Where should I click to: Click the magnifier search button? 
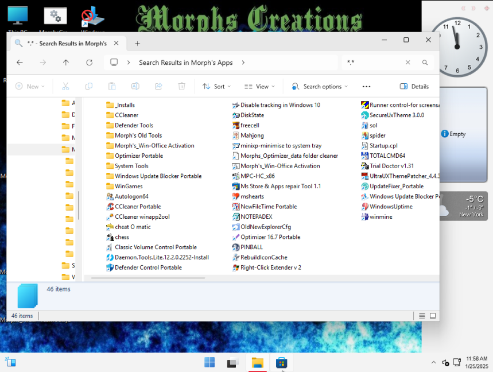tap(425, 63)
